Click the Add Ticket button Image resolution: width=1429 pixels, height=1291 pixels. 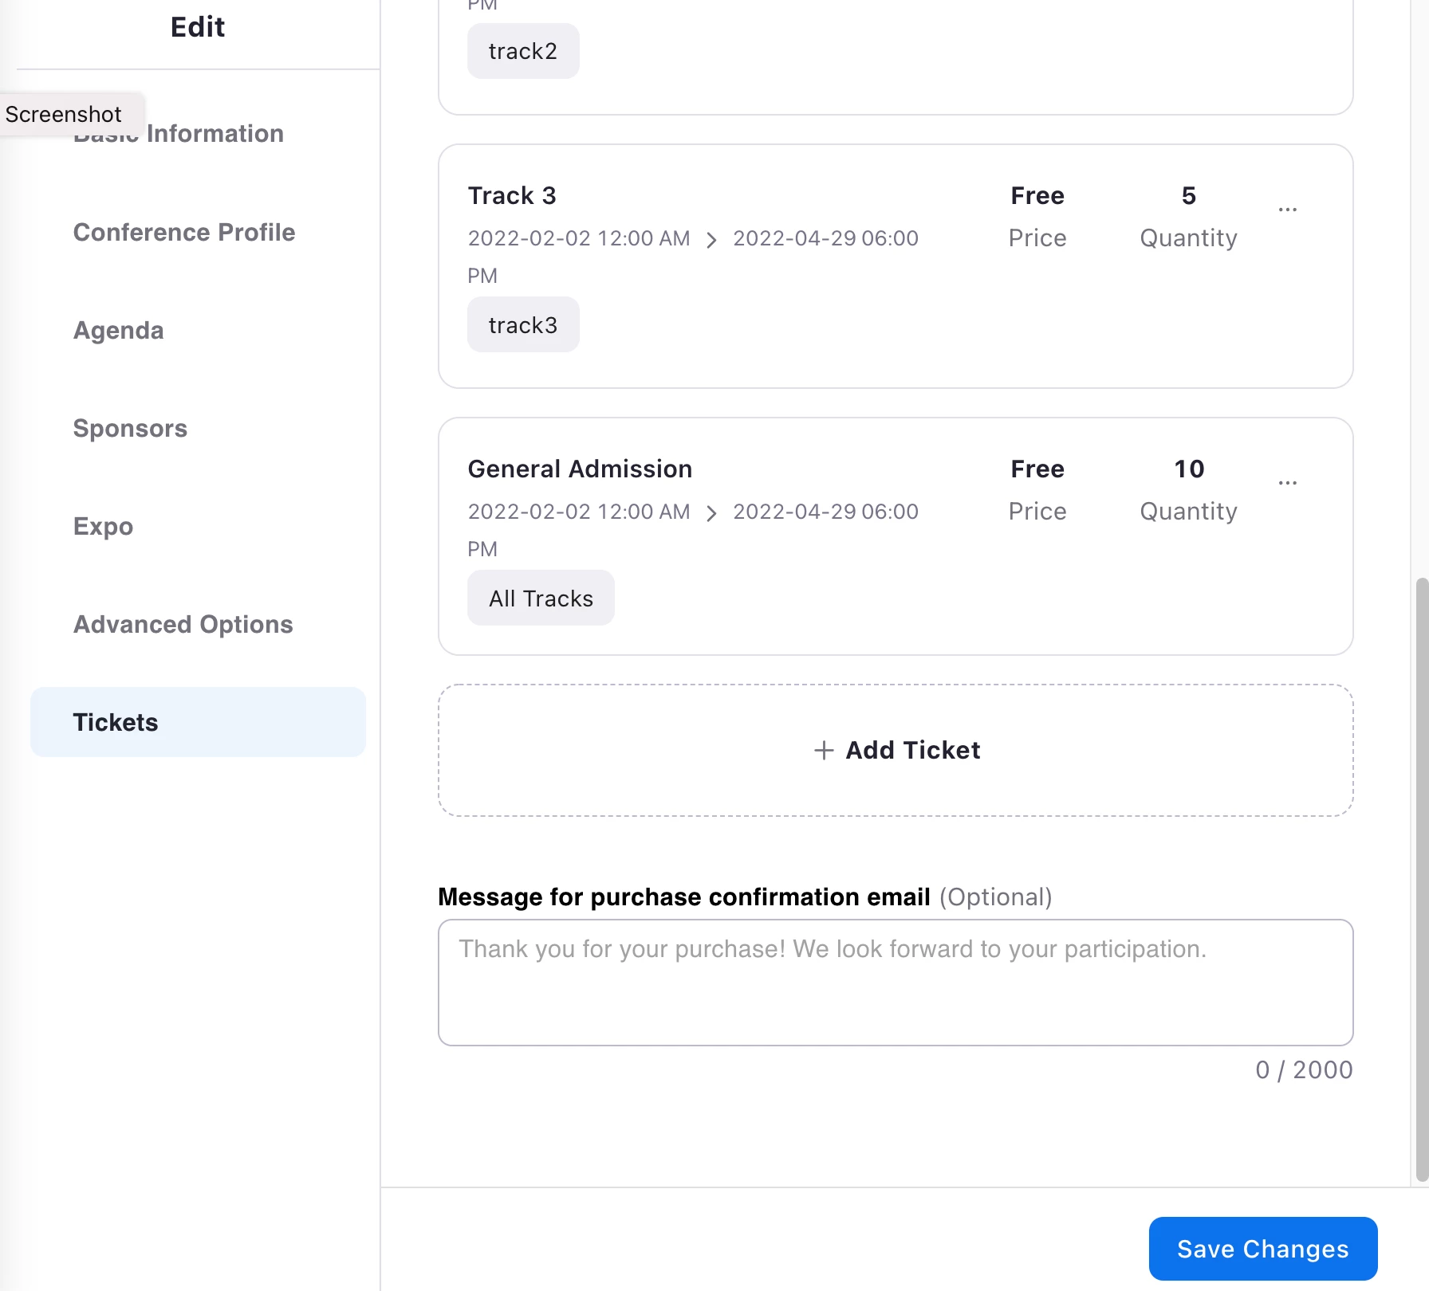click(x=896, y=750)
